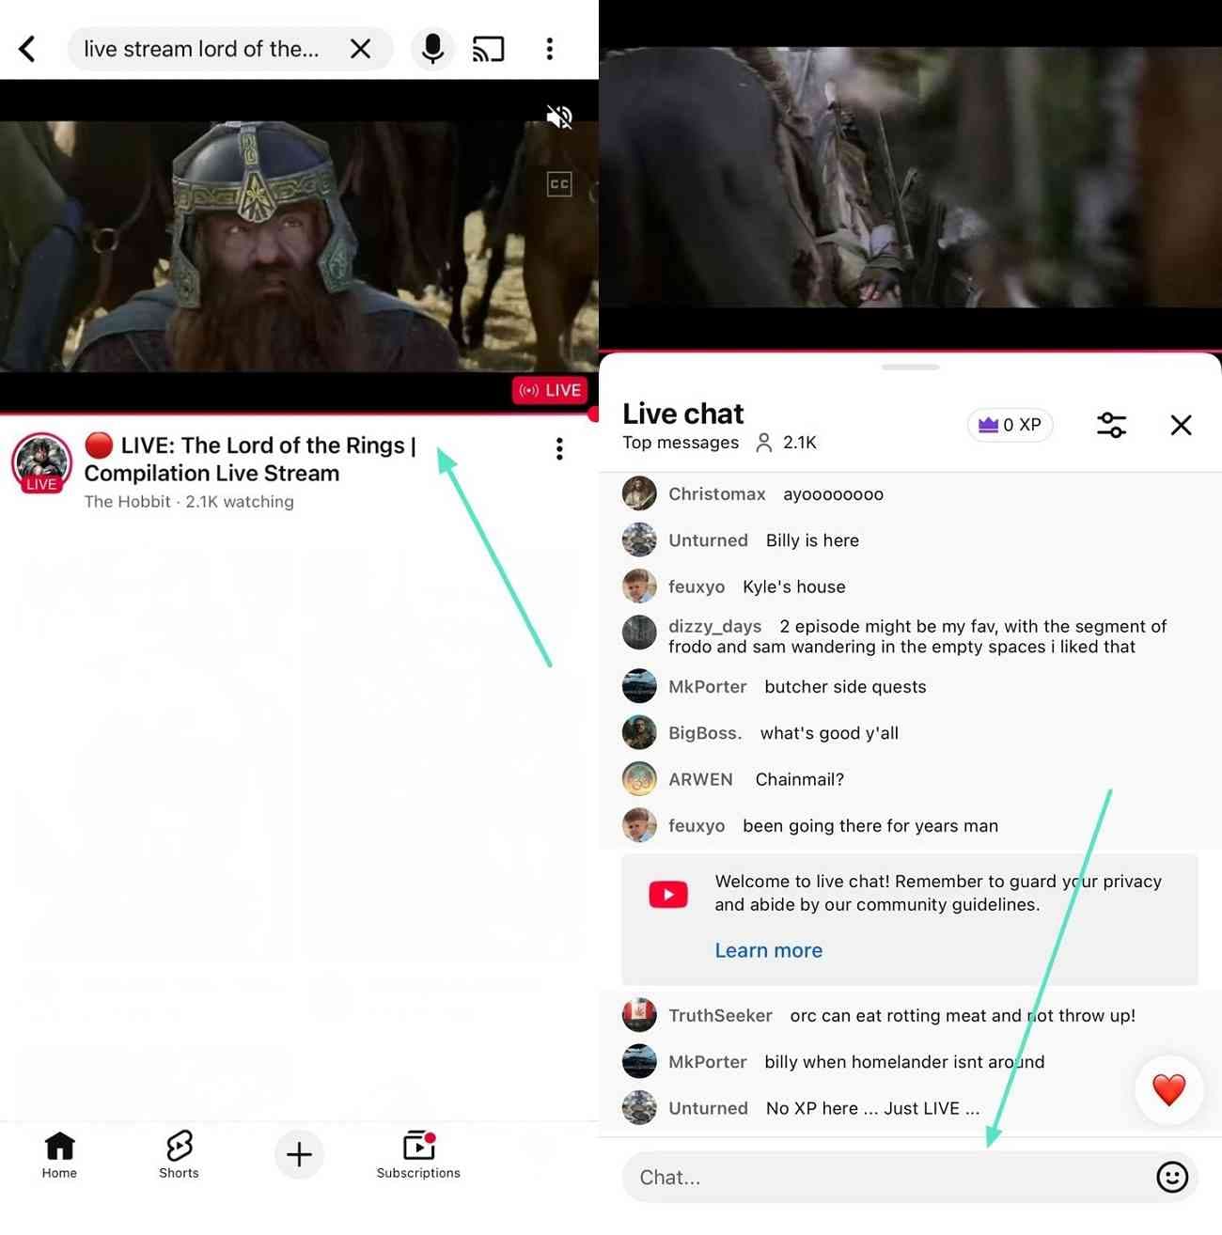Viewport: 1222px width, 1235px height.
Task: Tap the Learn more link in chat notice
Action: 768,950
